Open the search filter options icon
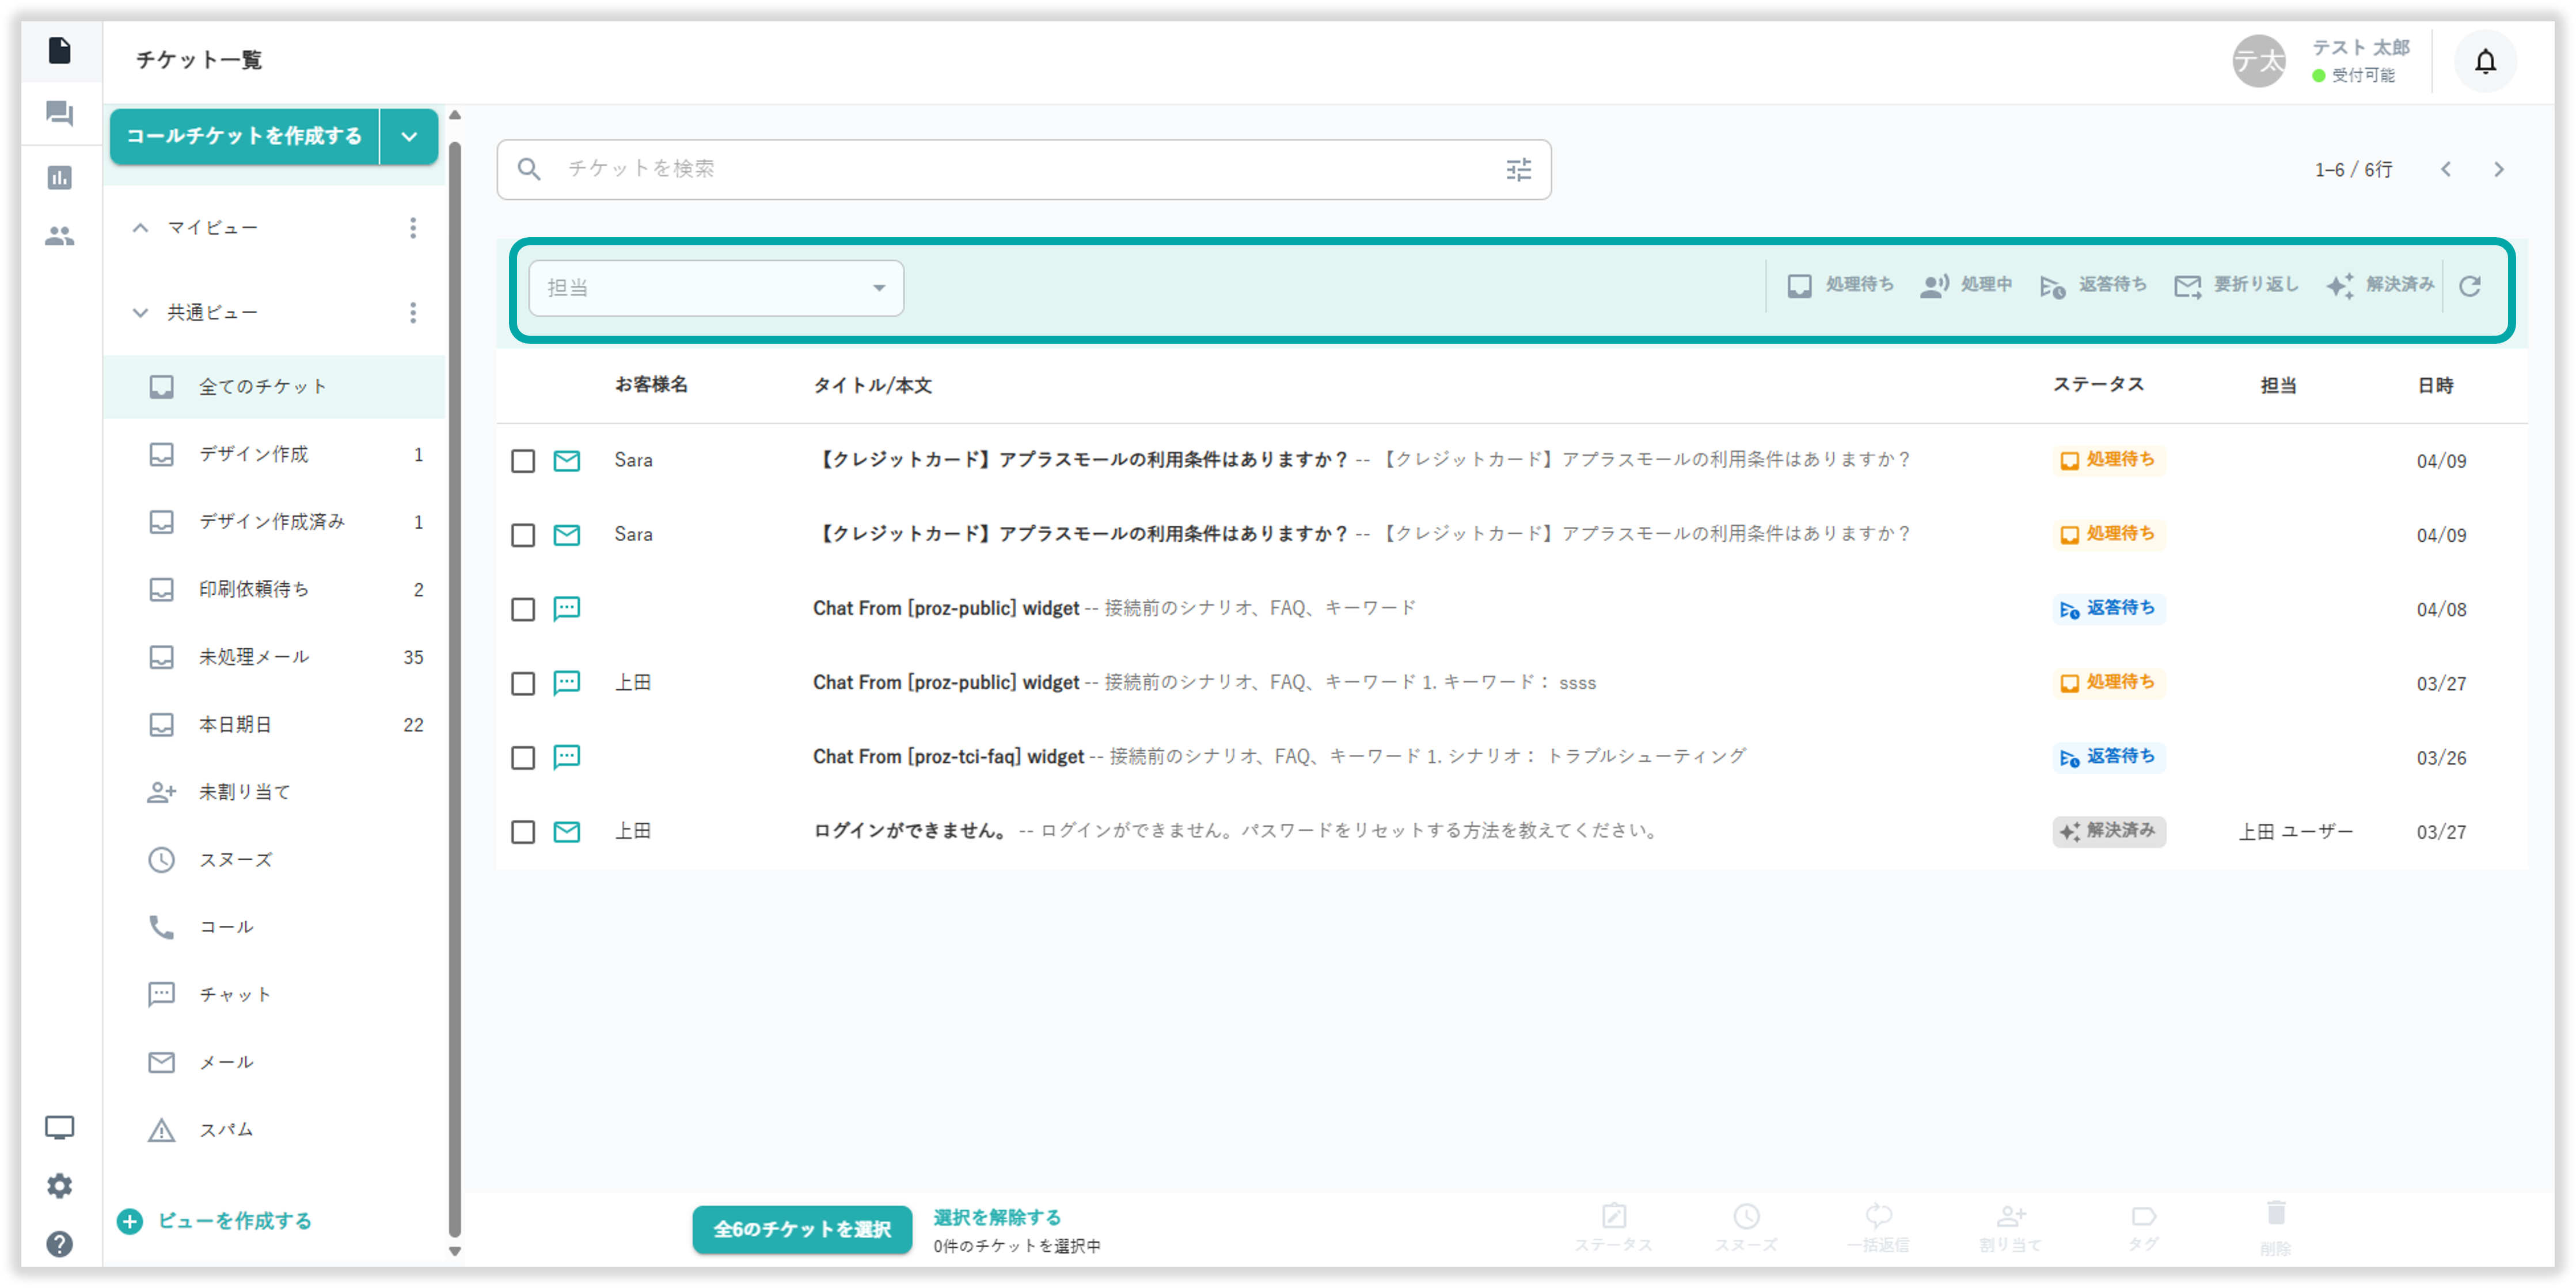Screen dimensions: 2576x1288 point(1518,170)
